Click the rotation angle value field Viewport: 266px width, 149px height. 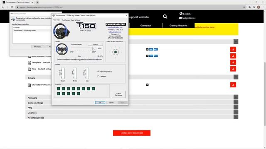pyautogui.click(x=100, y=48)
